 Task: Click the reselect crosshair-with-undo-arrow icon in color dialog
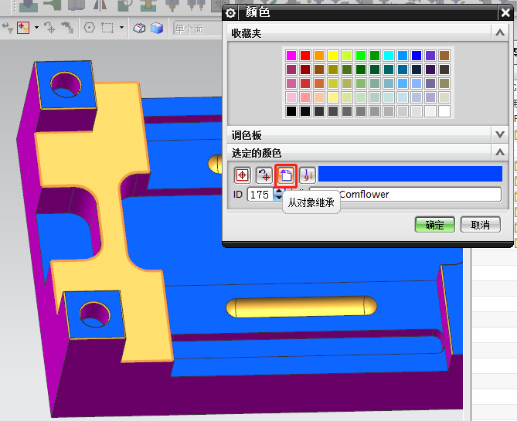point(264,175)
